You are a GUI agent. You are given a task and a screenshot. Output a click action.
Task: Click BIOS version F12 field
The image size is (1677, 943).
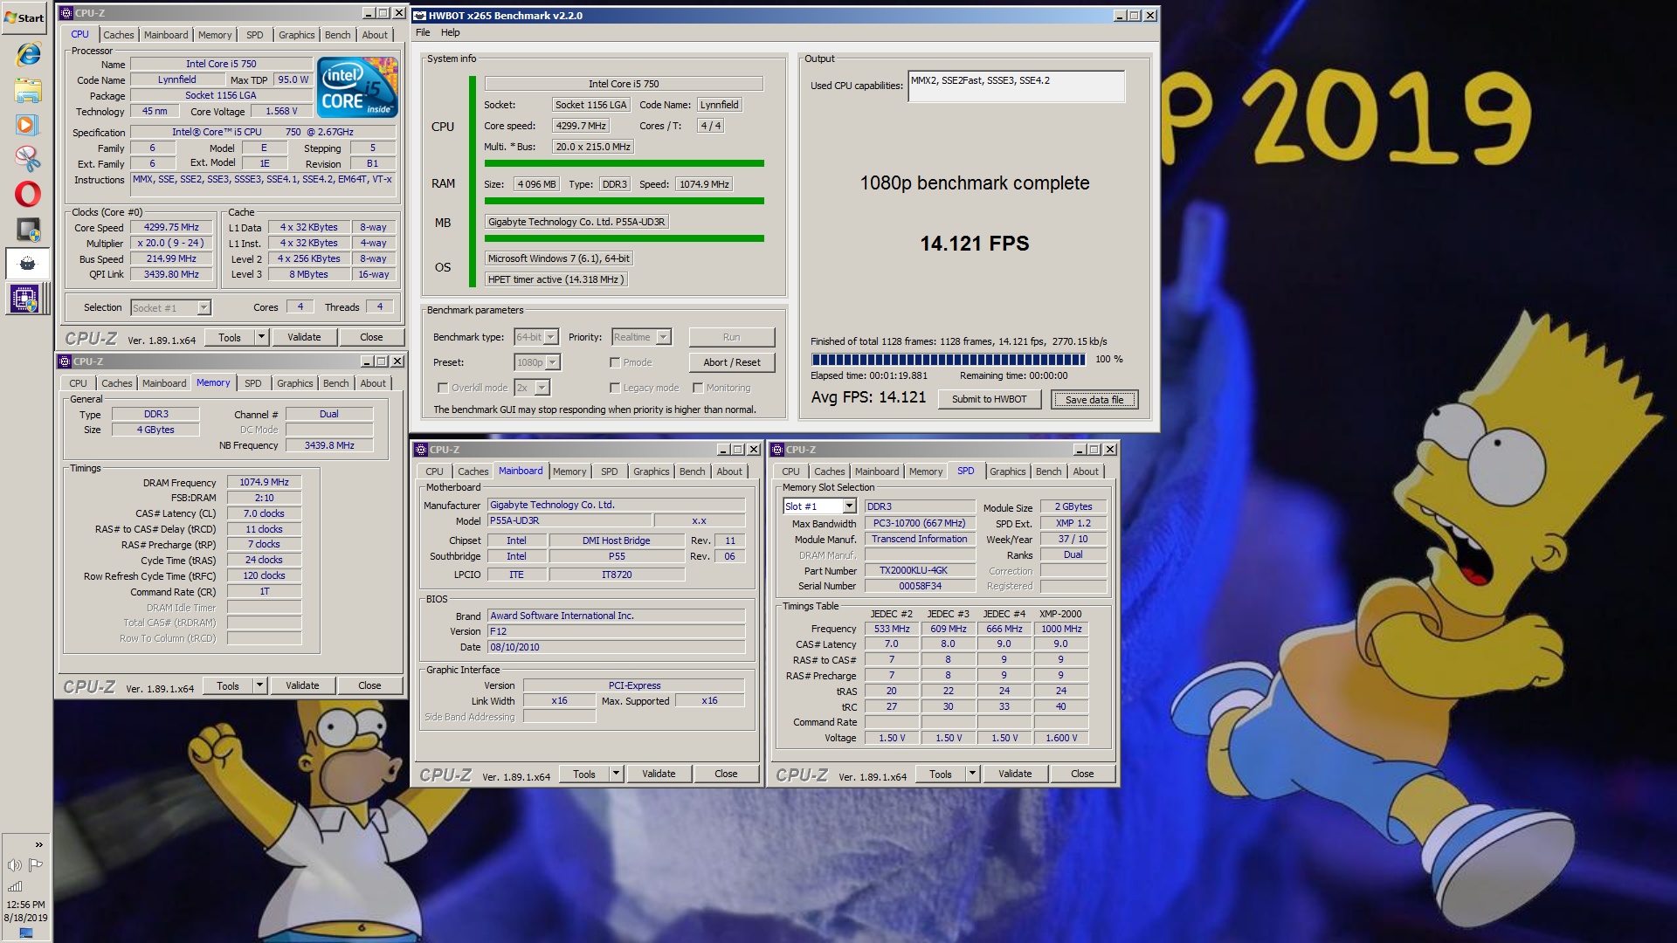(616, 631)
